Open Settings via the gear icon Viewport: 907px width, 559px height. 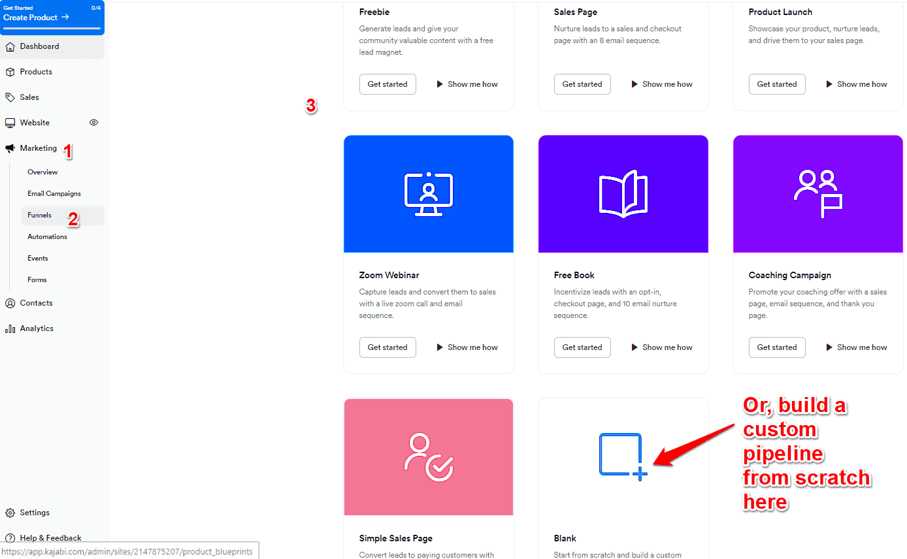[10, 513]
